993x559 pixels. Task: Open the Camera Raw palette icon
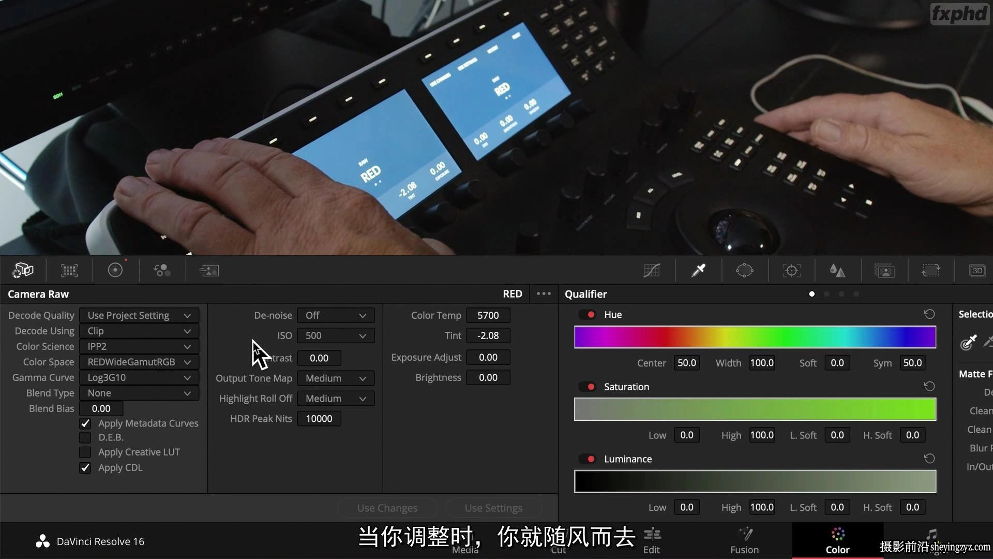click(23, 270)
